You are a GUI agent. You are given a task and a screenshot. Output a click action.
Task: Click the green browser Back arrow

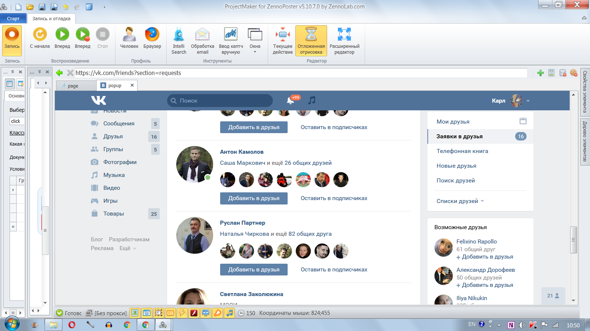coord(59,73)
